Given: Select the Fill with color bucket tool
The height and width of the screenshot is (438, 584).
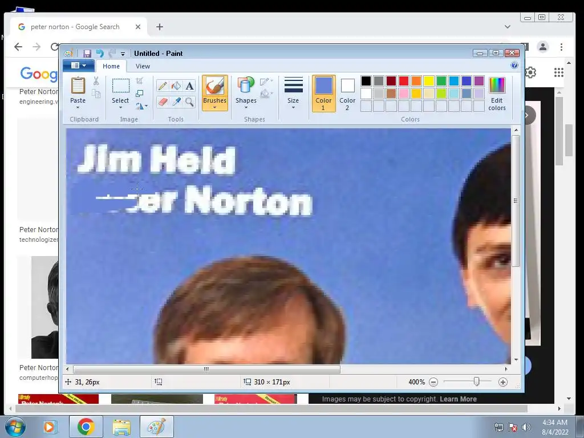Looking at the screenshot, I should tap(176, 86).
